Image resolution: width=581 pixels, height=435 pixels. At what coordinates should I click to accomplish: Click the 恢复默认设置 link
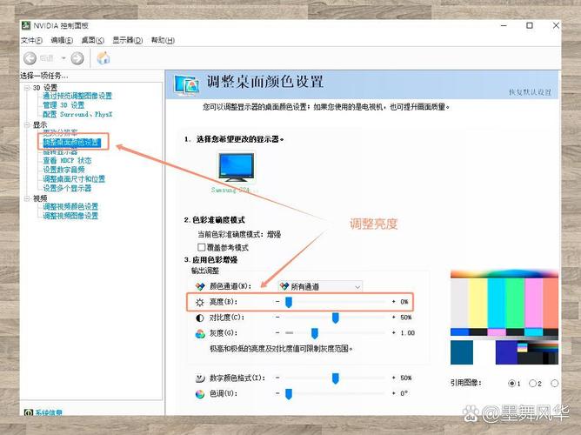coord(530,92)
